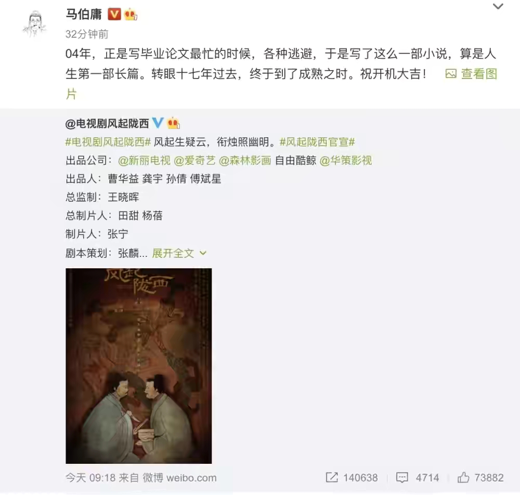This screenshot has height=495, width=520.
Task: Click the crown membership icon beside 马伯庸
Action: coord(131,15)
